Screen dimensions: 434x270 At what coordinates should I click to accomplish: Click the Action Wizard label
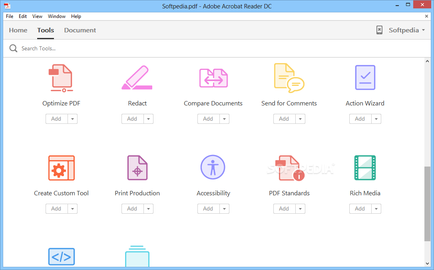[x=365, y=103]
